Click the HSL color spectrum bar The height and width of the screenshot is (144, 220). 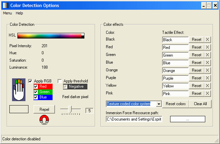click(51, 35)
